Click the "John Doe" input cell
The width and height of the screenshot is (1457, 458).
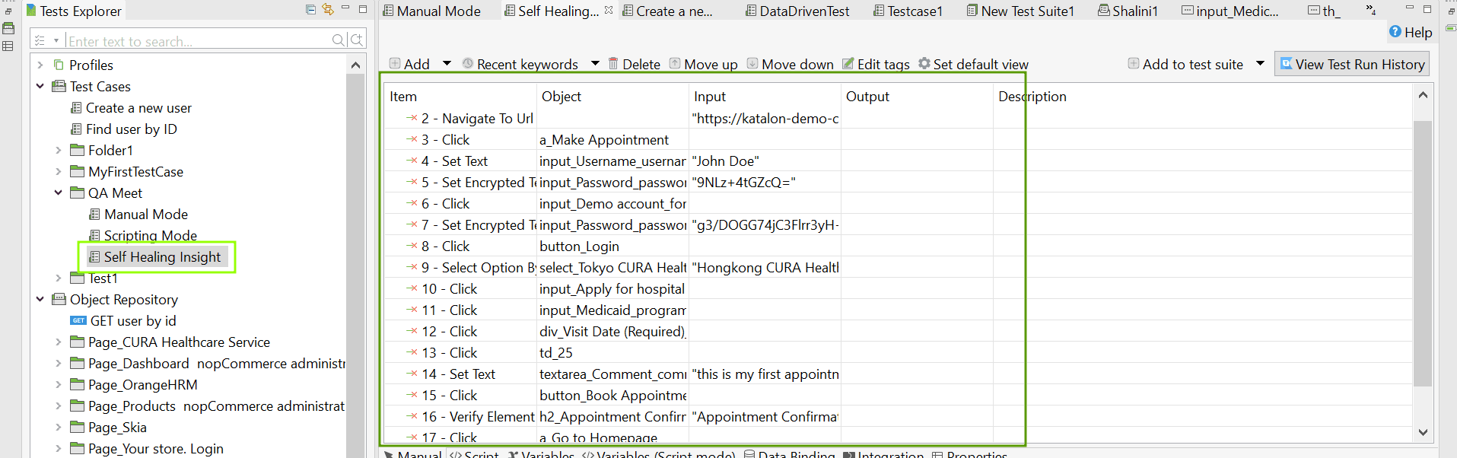[x=764, y=161]
